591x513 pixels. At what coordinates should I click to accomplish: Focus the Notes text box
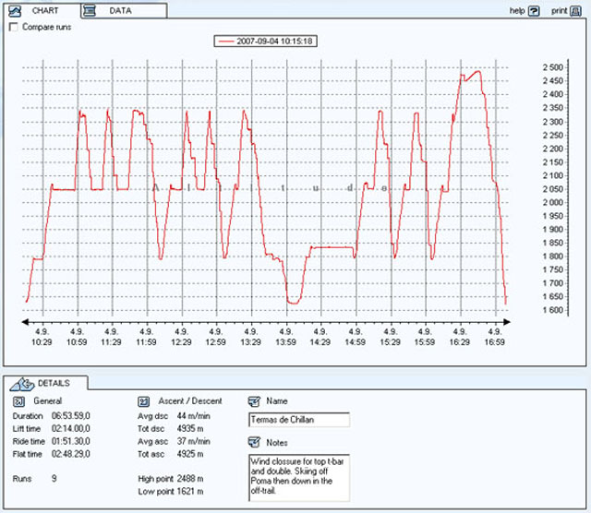point(299,478)
